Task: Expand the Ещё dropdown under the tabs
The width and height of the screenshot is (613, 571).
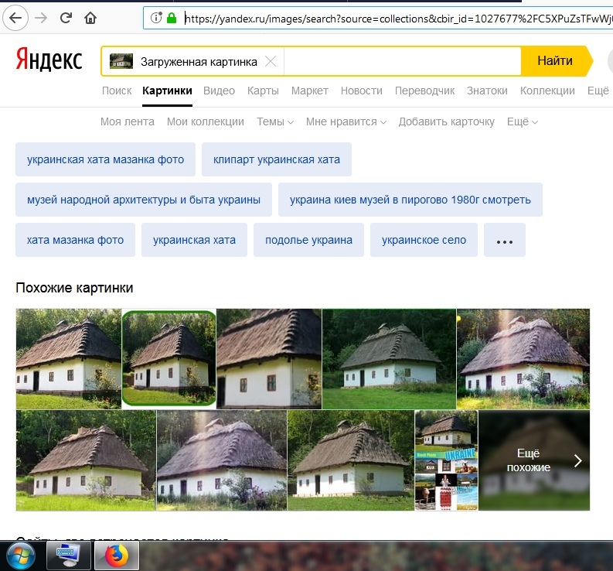Action: coord(523,121)
